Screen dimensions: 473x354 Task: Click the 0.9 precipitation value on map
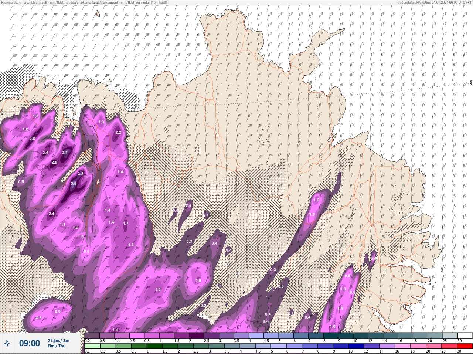pyautogui.click(x=58, y=312)
